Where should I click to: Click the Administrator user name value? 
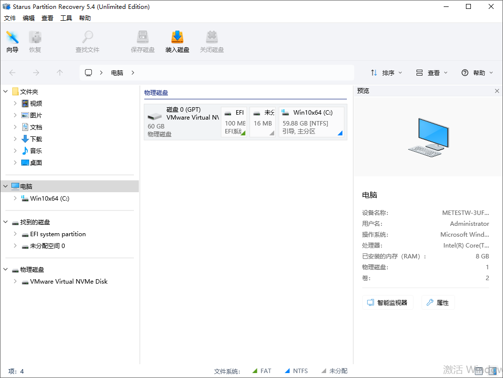pyautogui.click(x=469, y=224)
